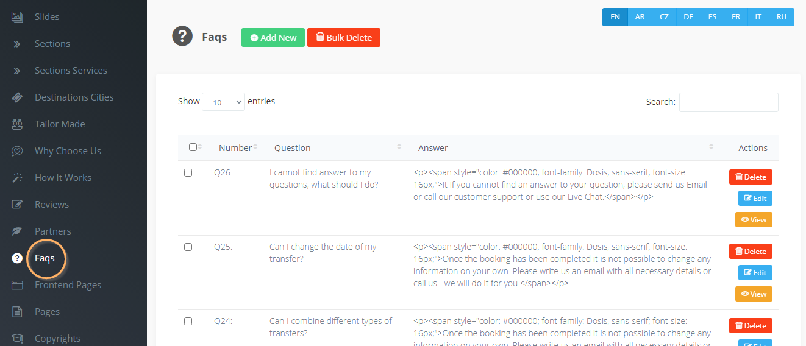806x346 pixels.
Task: Click the How It Works wand icon
Action: [x=17, y=178]
